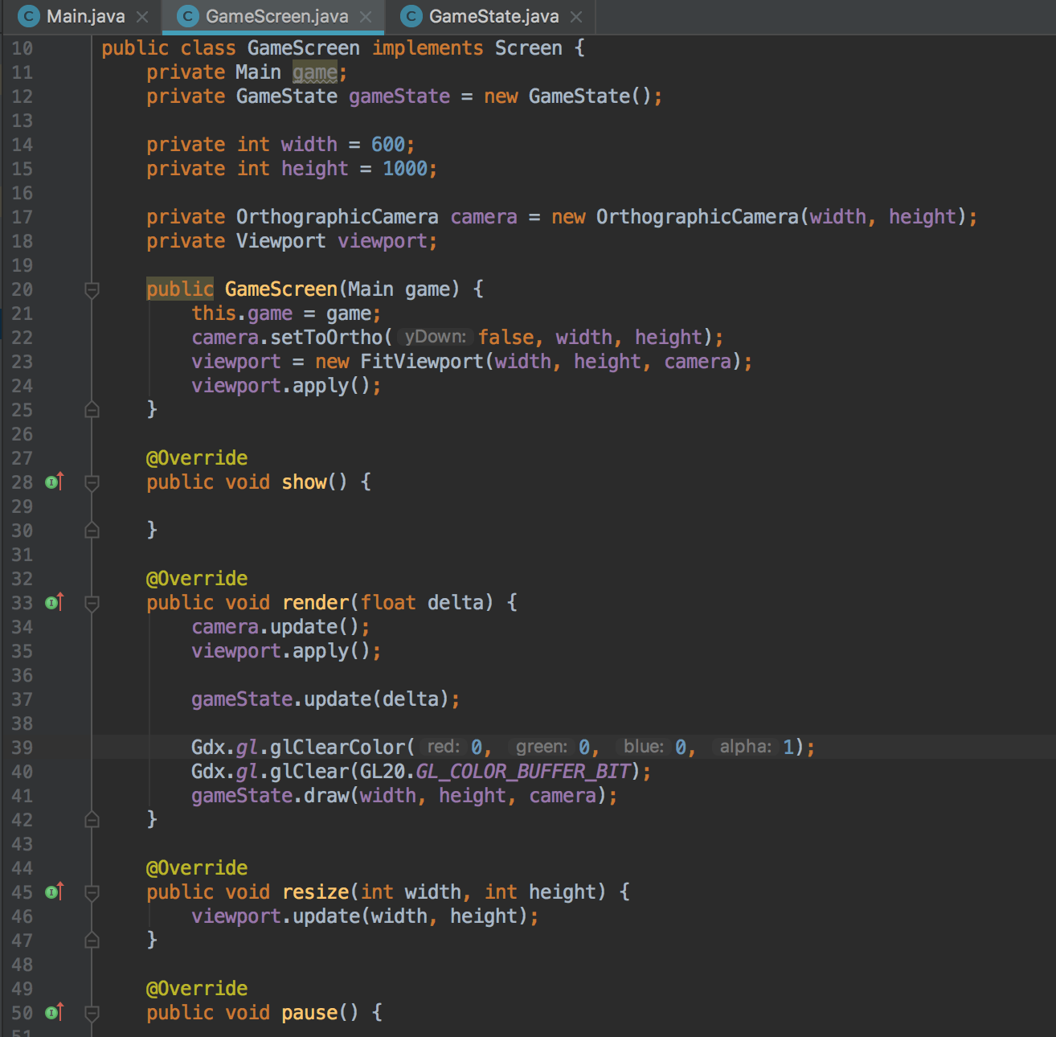Click the underlined game field on line 11
The width and height of the screenshot is (1056, 1037).
[x=315, y=72]
